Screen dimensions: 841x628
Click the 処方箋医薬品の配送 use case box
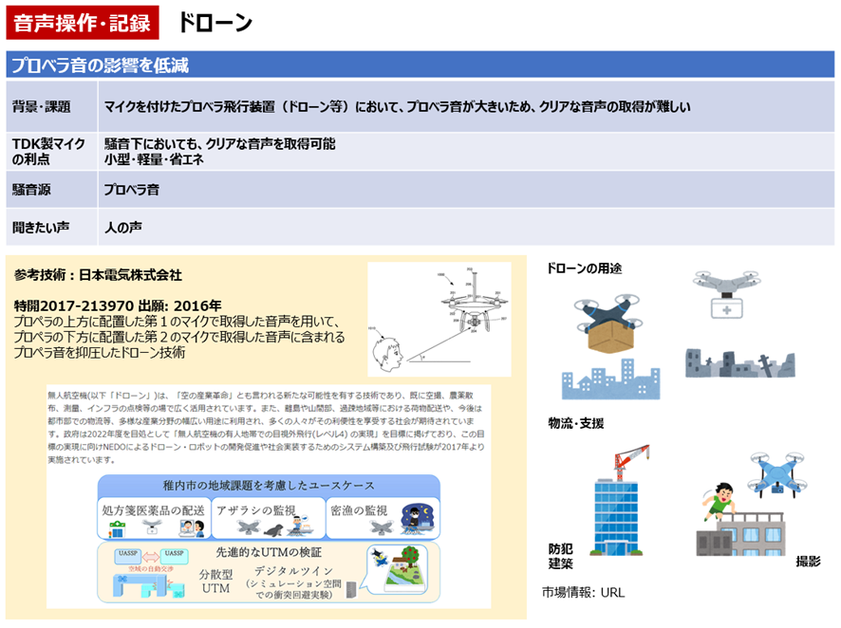[x=152, y=519]
